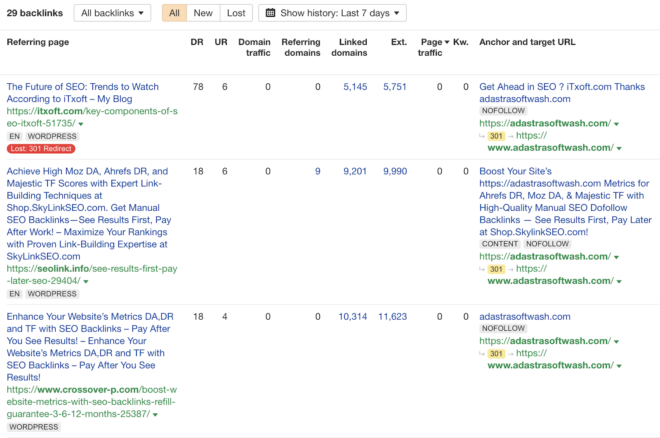Open the itxoft.com key-components URL

pyautogui.click(x=92, y=117)
